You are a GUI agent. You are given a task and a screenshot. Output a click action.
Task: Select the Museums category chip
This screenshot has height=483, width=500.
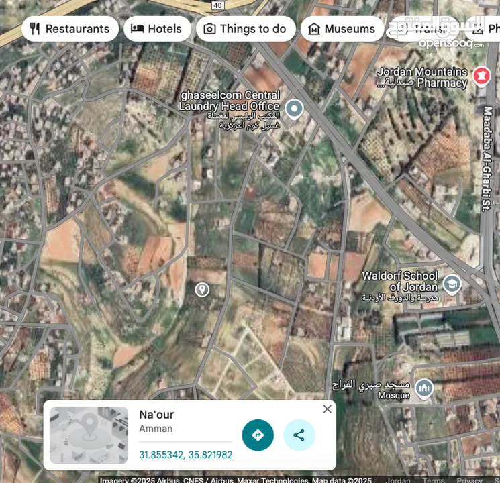pos(342,29)
